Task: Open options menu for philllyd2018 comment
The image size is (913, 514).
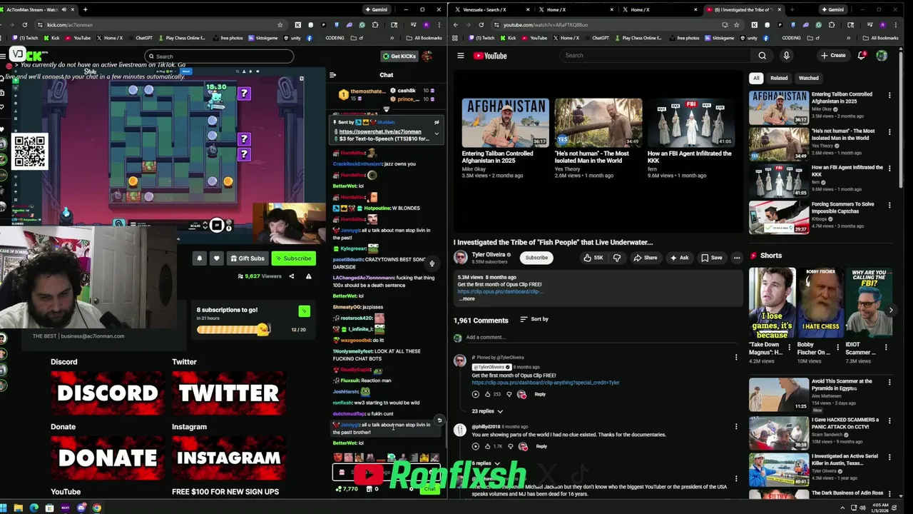Action: point(736,427)
